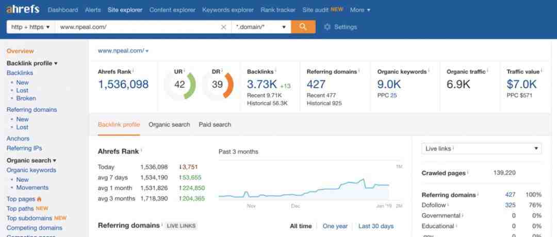Switch to the Paid search tab
The width and height of the screenshot is (557, 237).
pyautogui.click(x=215, y=125)
